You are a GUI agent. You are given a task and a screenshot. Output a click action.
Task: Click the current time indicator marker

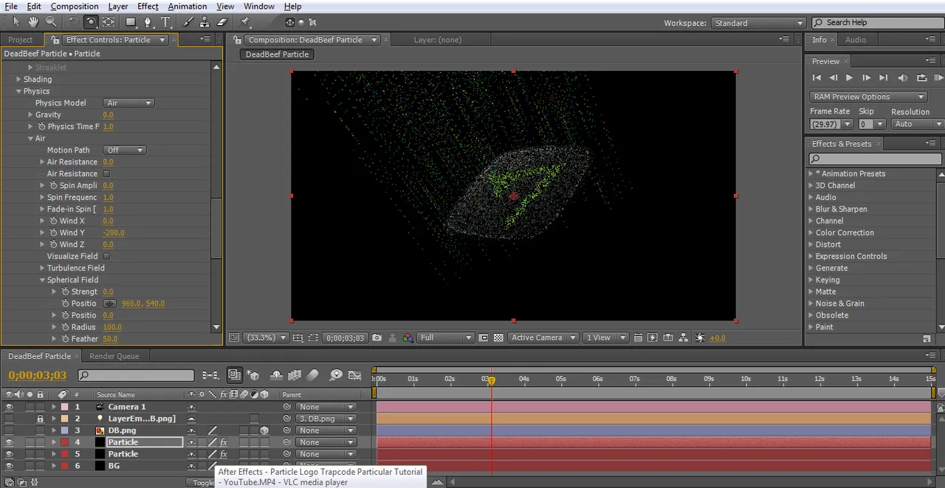coord(491,380)
